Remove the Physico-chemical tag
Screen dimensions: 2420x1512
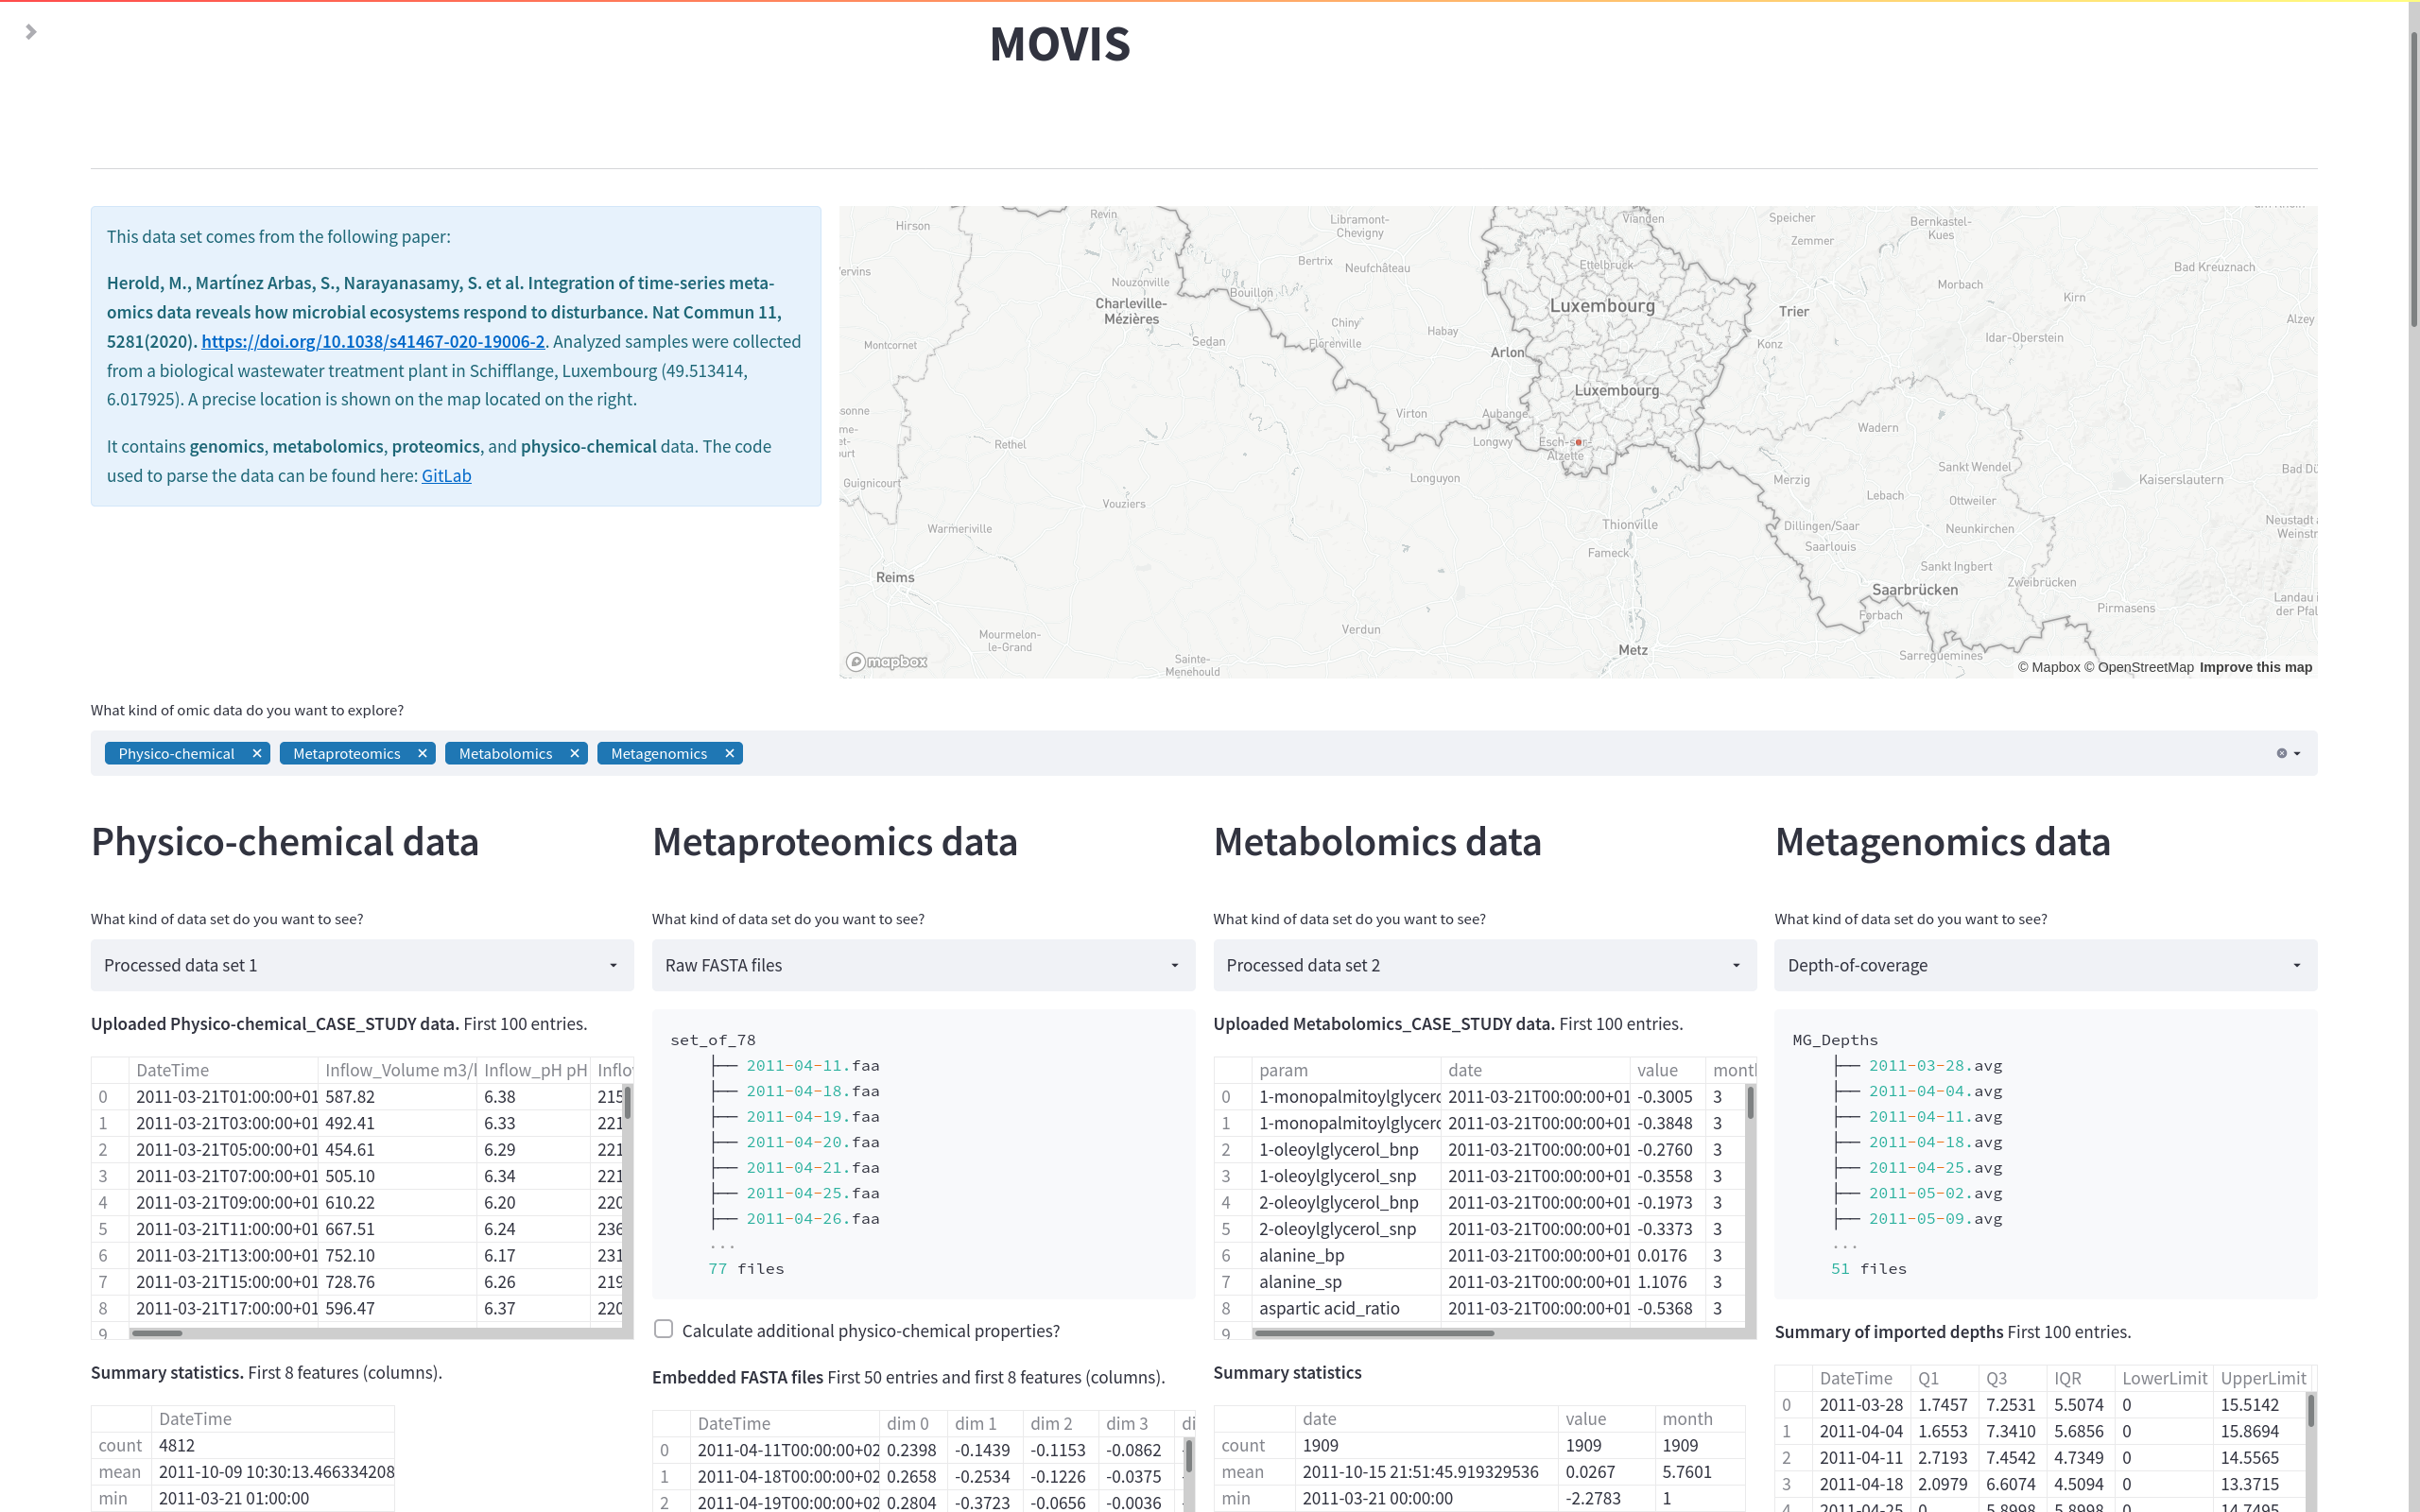[257, 754]
